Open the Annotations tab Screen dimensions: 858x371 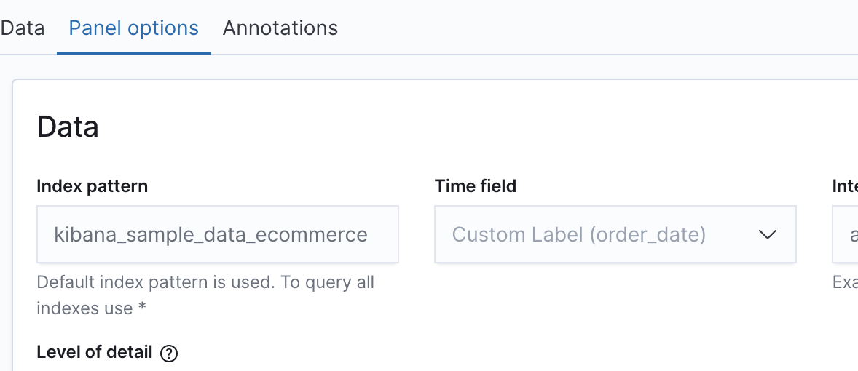coord(280,28)
